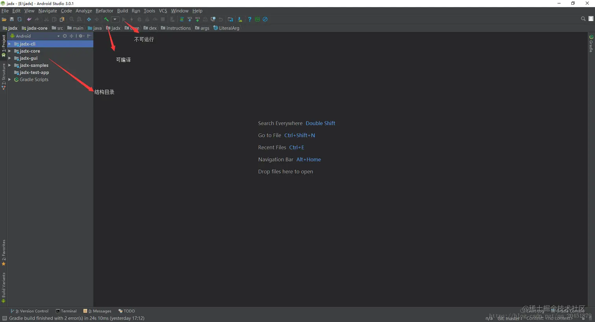The height and width of the screenshot is (322, 595).
Task: Click the green Make Project hammer icon
Action: (106, 19)
